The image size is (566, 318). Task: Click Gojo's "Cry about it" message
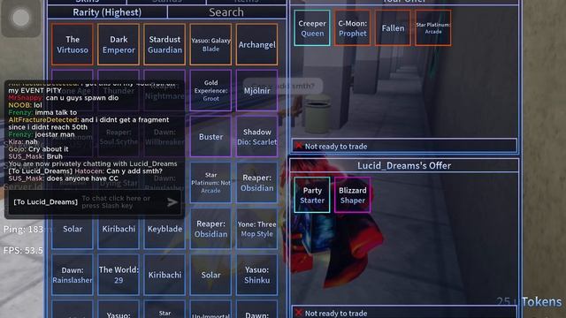tap(38, 149)
